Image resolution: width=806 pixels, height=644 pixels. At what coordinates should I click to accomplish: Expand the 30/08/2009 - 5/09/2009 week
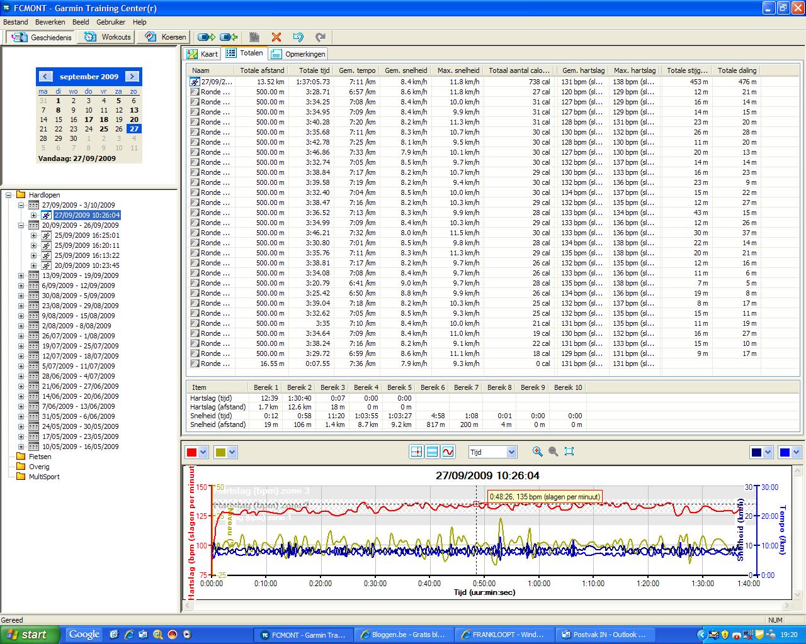pos(21,296)
